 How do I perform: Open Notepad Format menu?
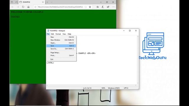click(x=58, y=34)
